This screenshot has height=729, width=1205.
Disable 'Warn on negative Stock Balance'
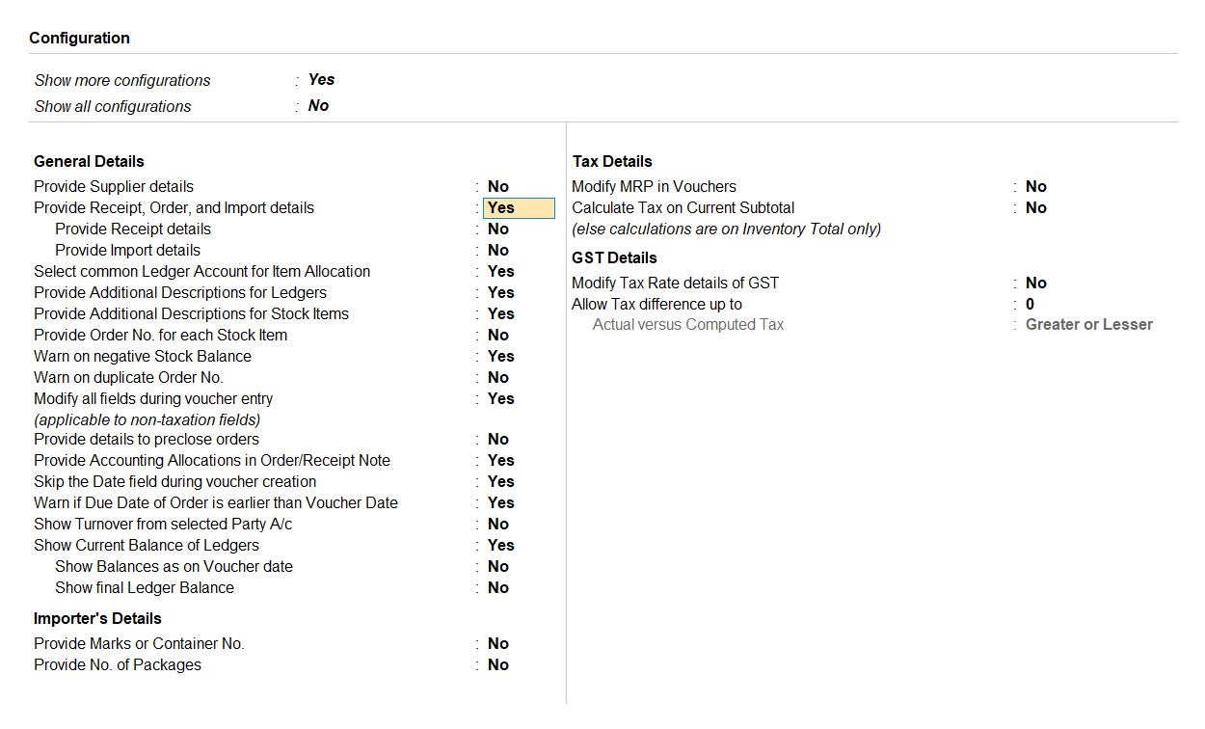coord(500,357)
